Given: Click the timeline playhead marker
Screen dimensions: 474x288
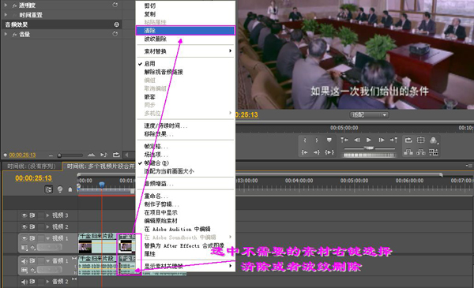Looking at the screenshot, I should pyautogui.click(x=102, y=184).
